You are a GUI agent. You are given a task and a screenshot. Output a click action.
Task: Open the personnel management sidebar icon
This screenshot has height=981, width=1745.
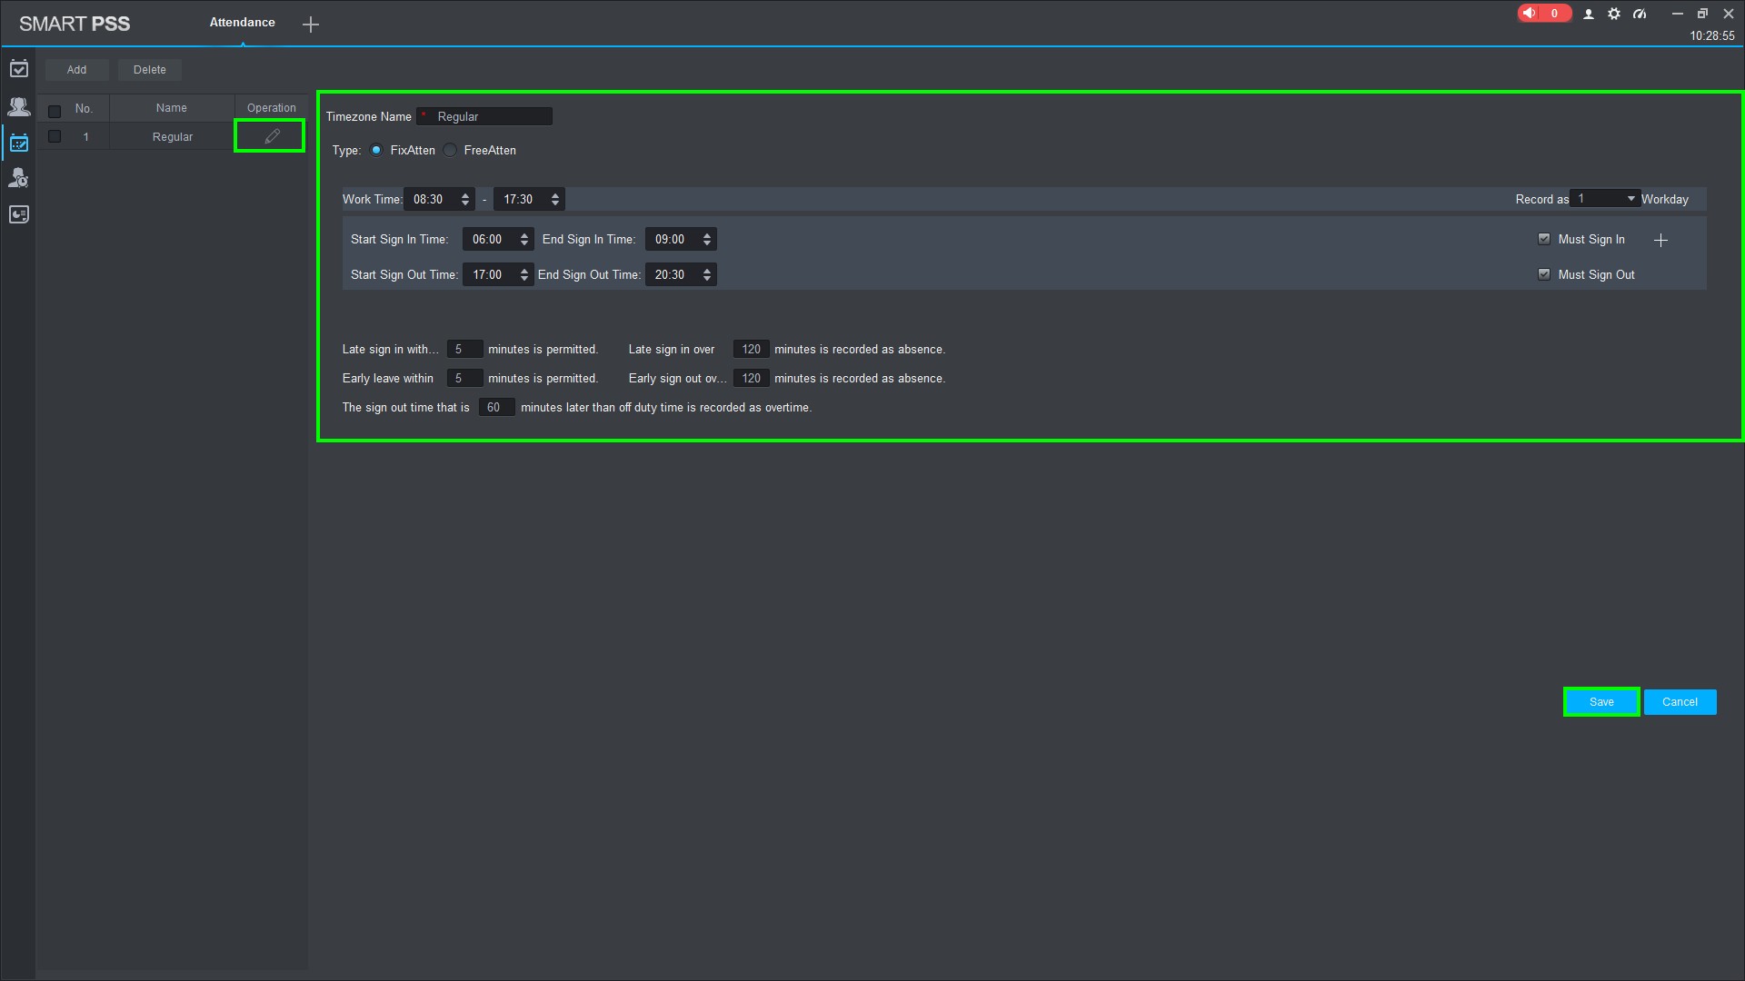18,106
